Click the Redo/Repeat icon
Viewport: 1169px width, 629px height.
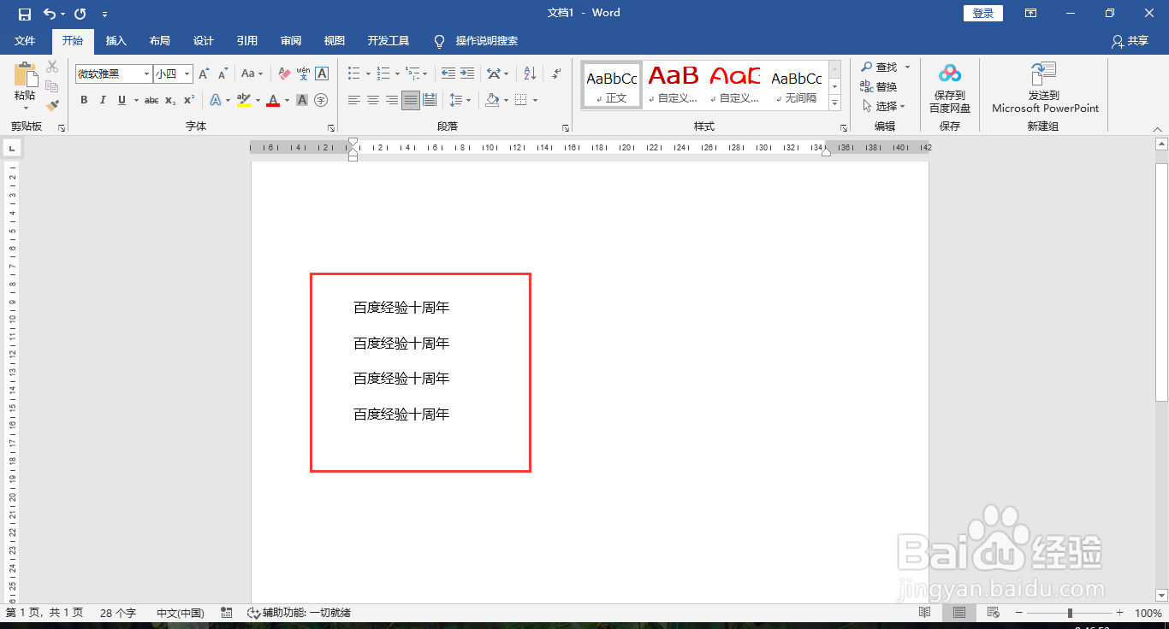(80, 14)
